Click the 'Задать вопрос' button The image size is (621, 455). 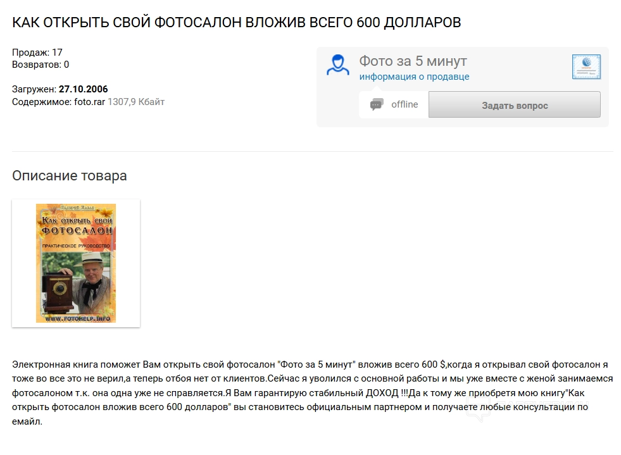(515, 105)
